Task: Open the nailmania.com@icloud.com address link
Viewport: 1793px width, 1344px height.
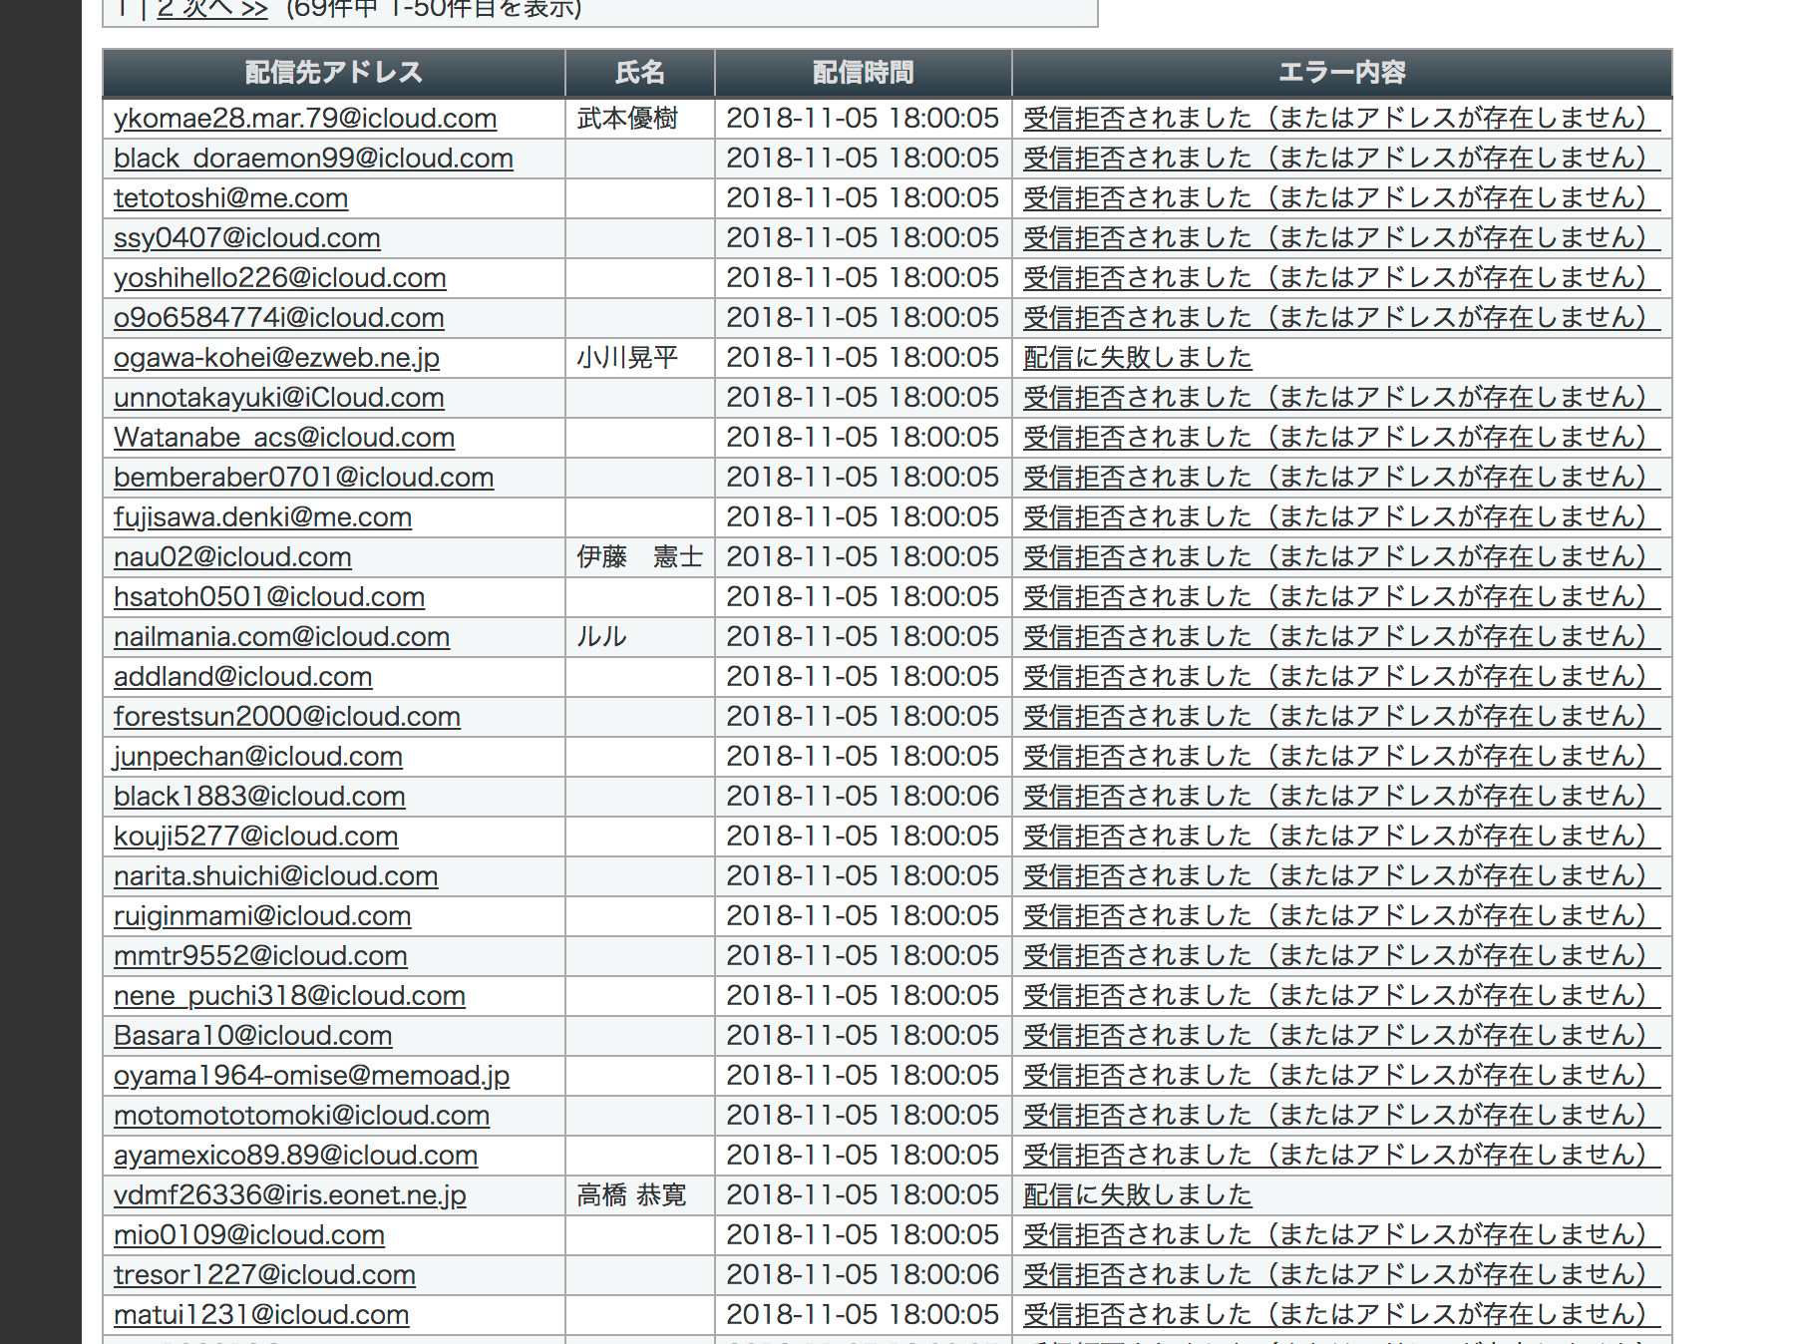Action: point(281,637)
